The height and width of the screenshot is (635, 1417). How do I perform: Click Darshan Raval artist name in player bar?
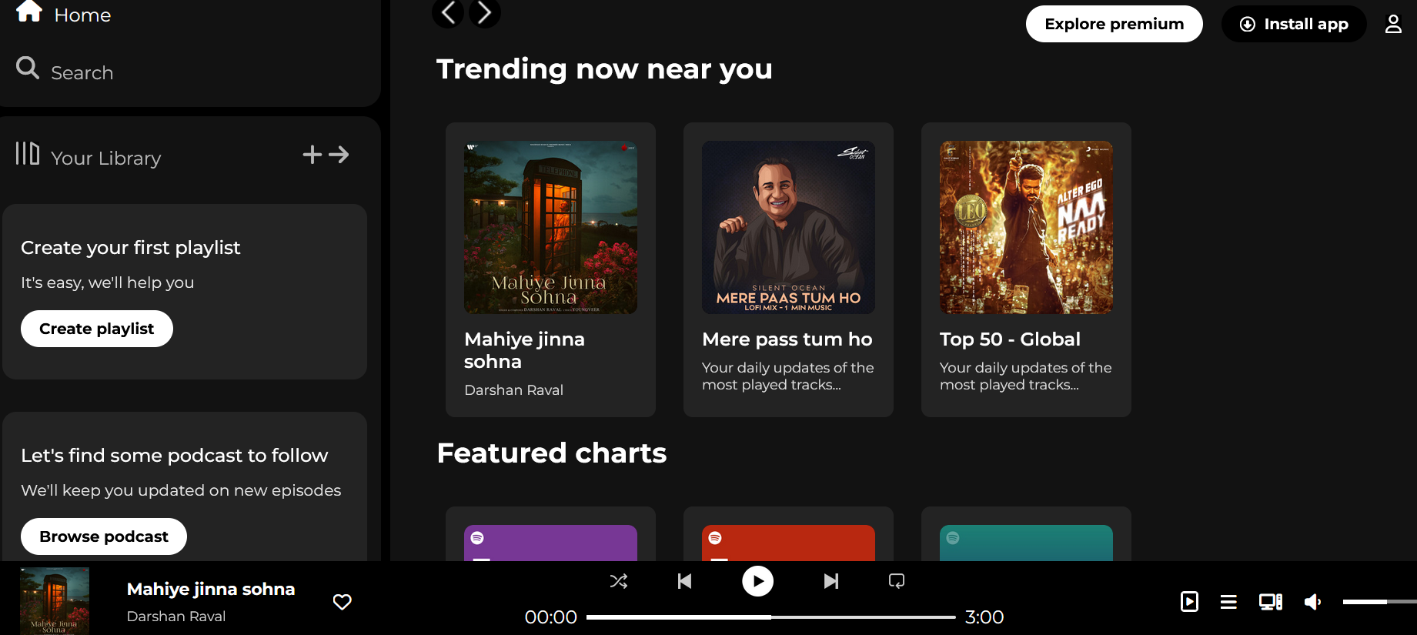[176, 617]
